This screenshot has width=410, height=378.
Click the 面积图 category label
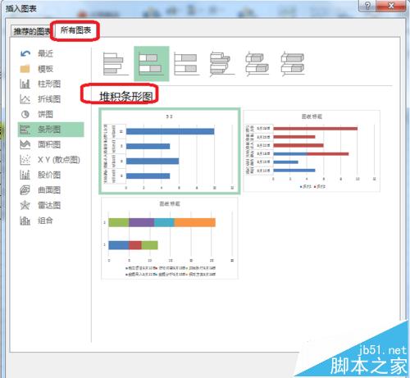point(49,144)
